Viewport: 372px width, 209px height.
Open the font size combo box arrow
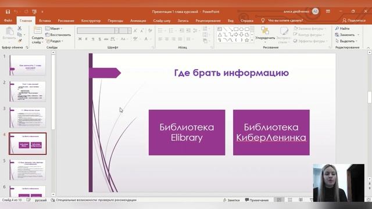129,30
